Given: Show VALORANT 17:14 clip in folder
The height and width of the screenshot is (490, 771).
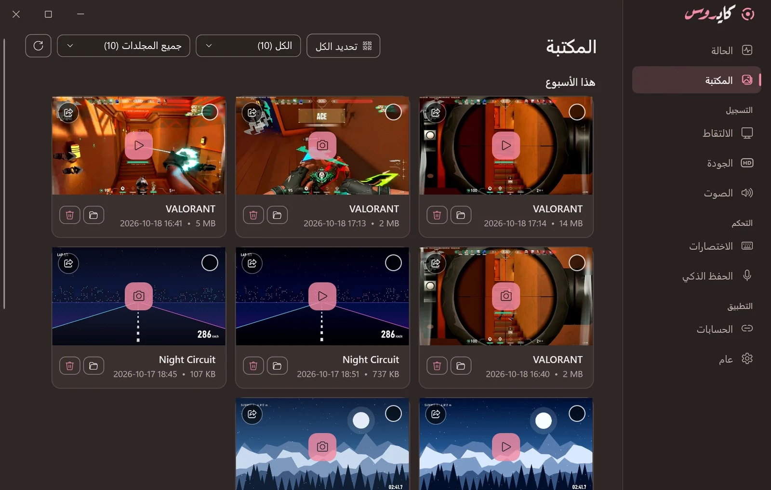Looking at the screenshot, I should pos(461,215).
